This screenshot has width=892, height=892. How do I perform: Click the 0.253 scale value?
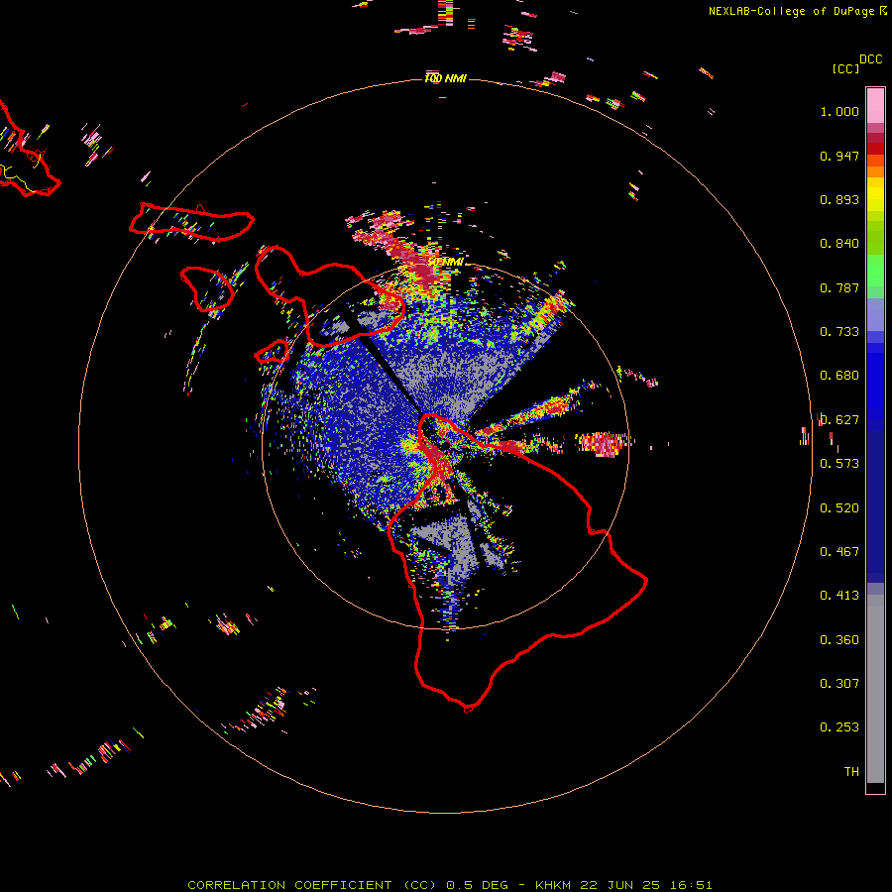pyautogui.click(x=839, y=727)
